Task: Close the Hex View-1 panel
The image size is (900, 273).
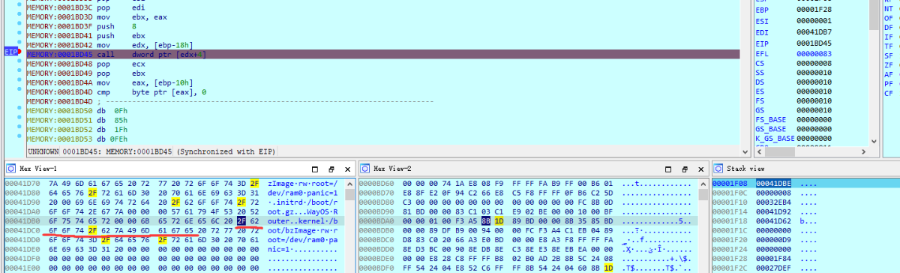Action: (x=346, y=169)
